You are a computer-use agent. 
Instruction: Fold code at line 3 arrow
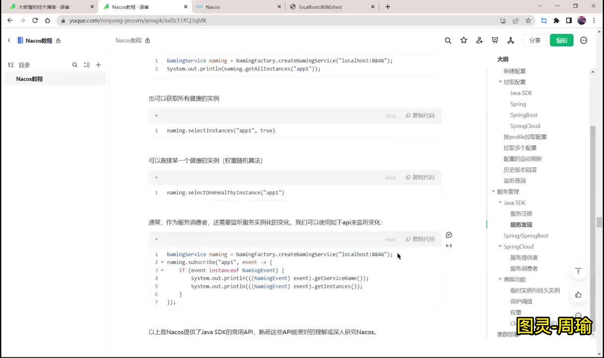(162, 270)
